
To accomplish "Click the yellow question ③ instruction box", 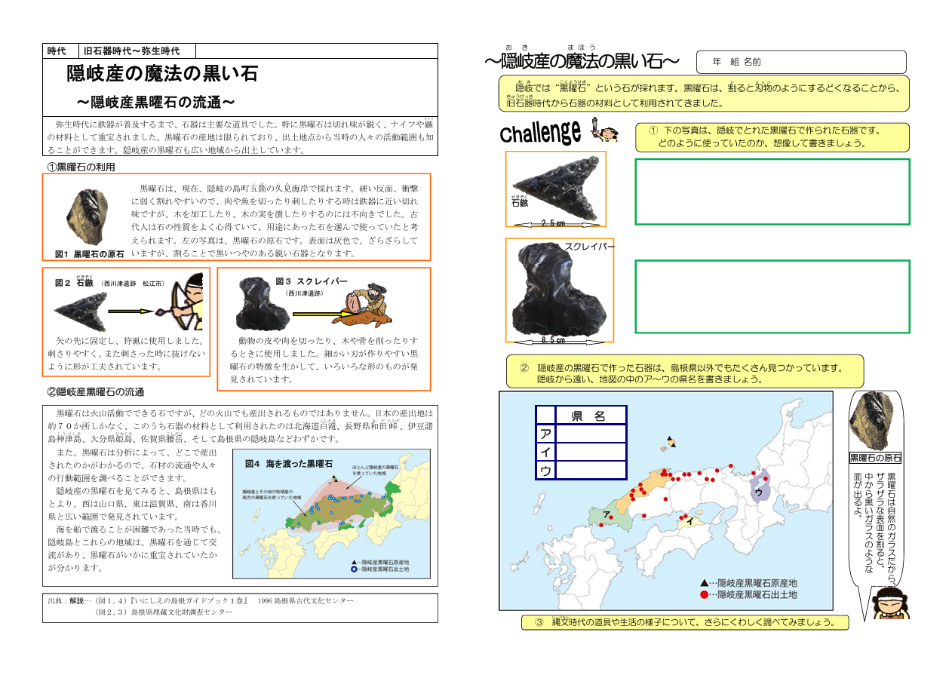I will tap(685, 622).
